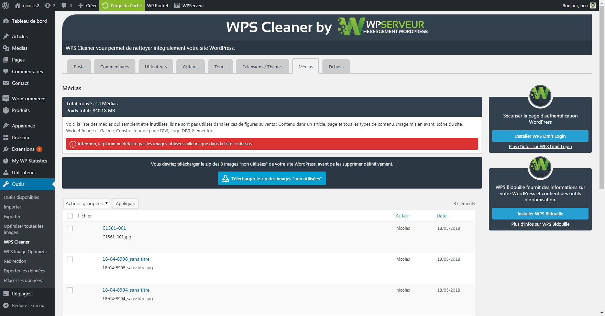Open comments bubble icon in admin bar
Viewport: 605px width, 316px height.
coord(64,5)
